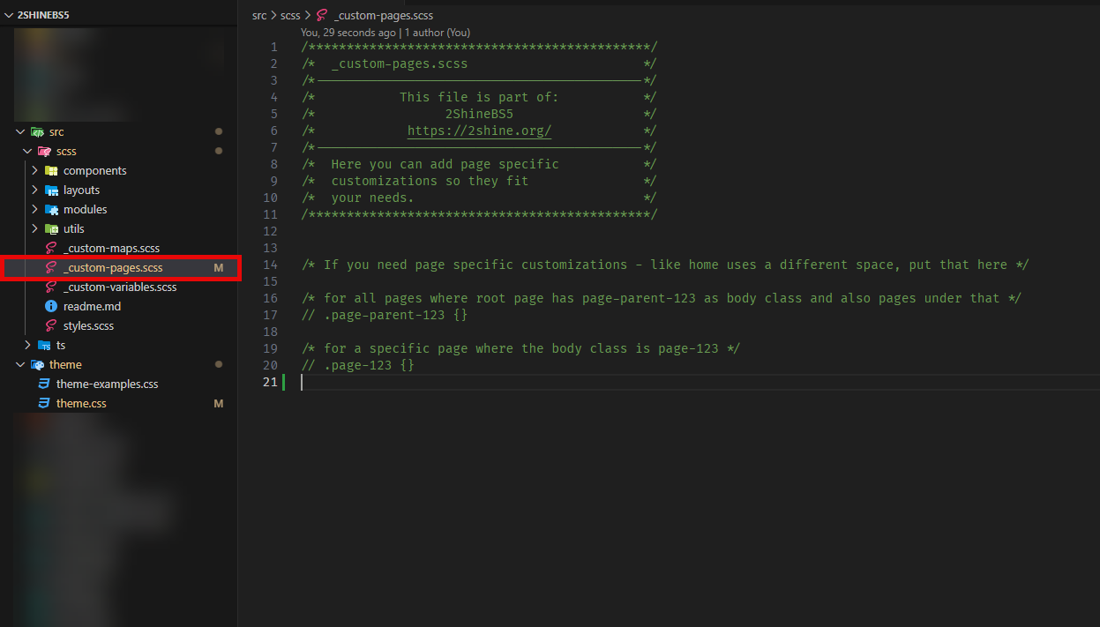The image size is (1100, 627).
Task: Click the utils folder in the explorer
Action: tap(73, 228)
